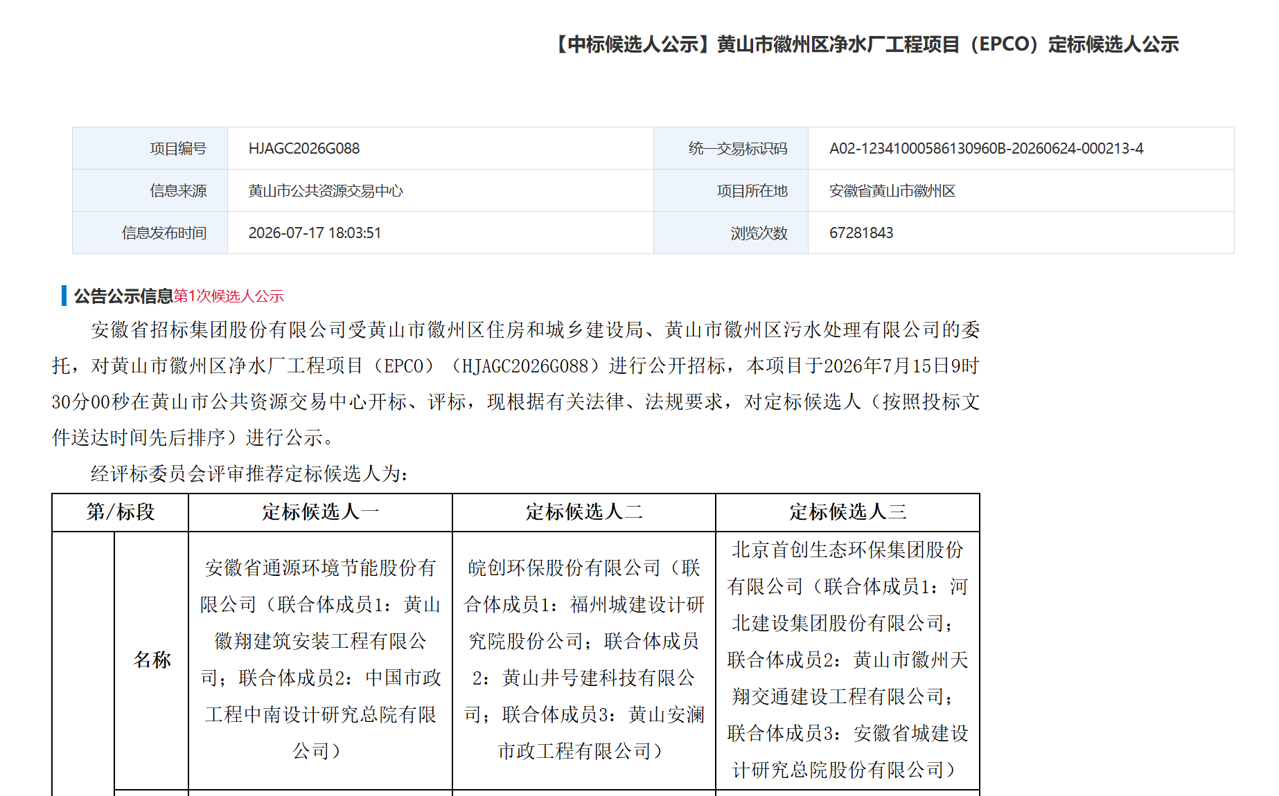Click candidate two cell starting 皖创环保股份有限公司
This screenshot has height=796, width=1279.
(584, 660)
